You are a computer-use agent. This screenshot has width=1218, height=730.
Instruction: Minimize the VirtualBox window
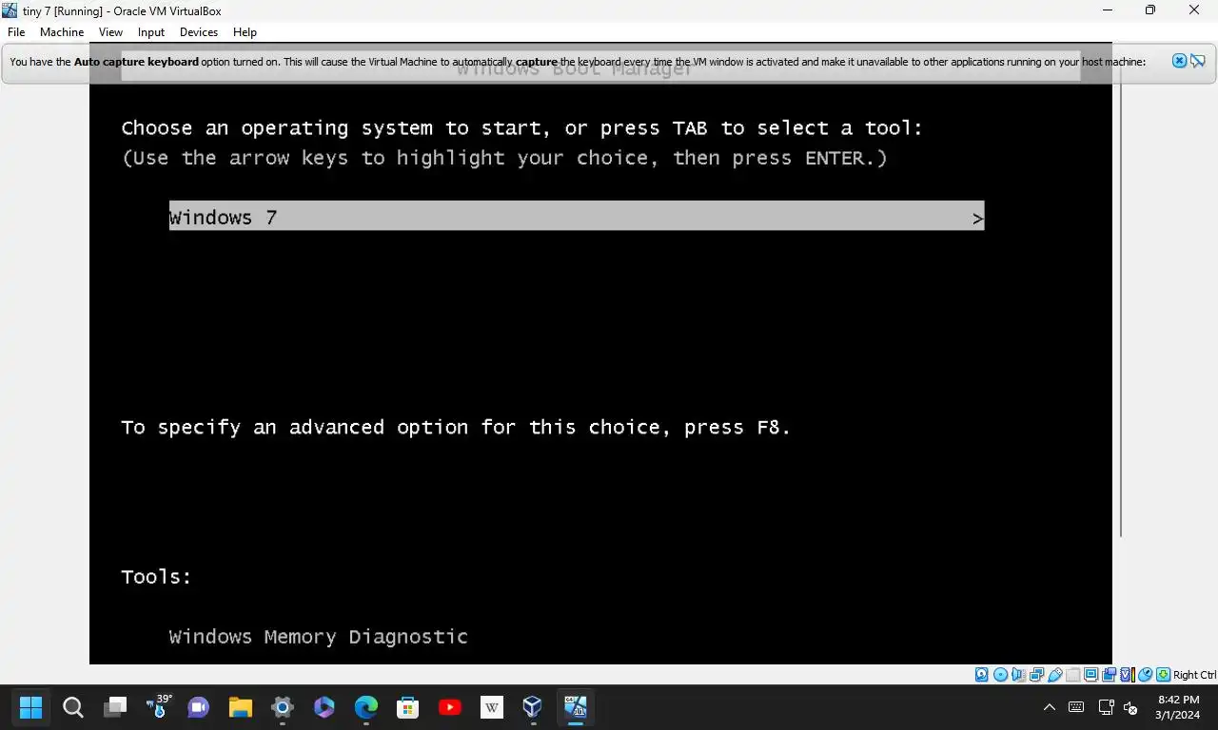(x=1108, y=10)
